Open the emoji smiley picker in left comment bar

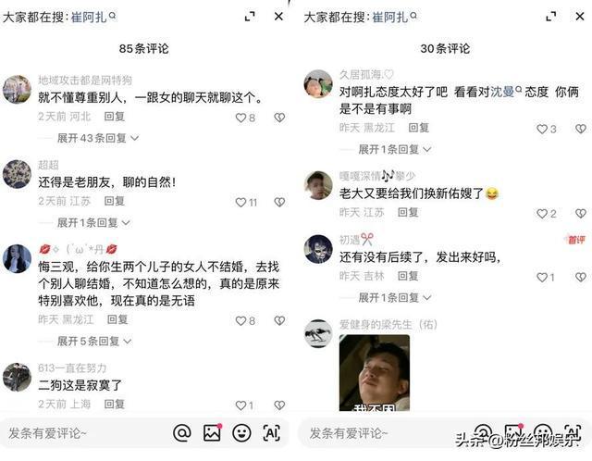coord(241,433)
